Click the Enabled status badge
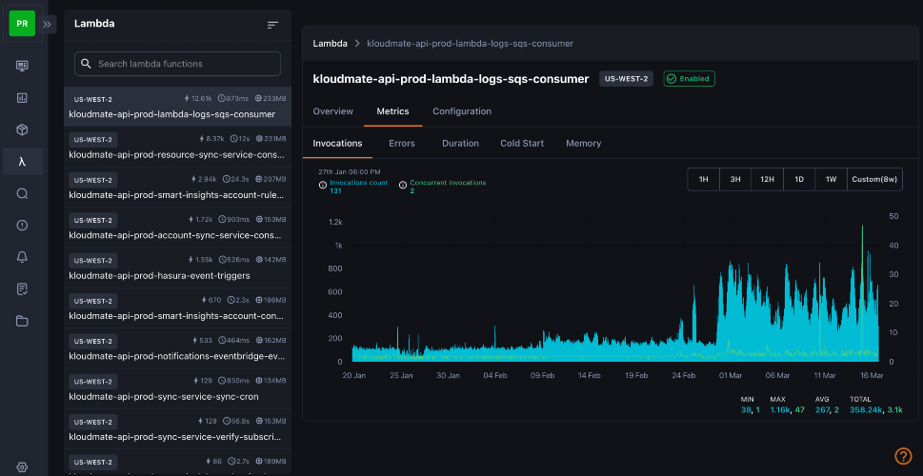Viewport: 923px width, 476px height. pyautogui.click(x=690, y=79)
